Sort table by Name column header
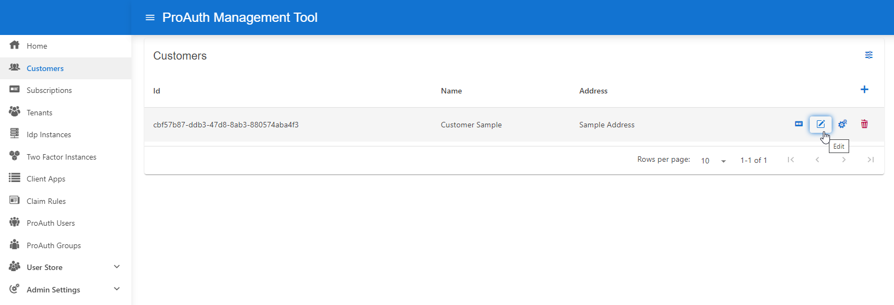The image size is (894, 305). 451,91
